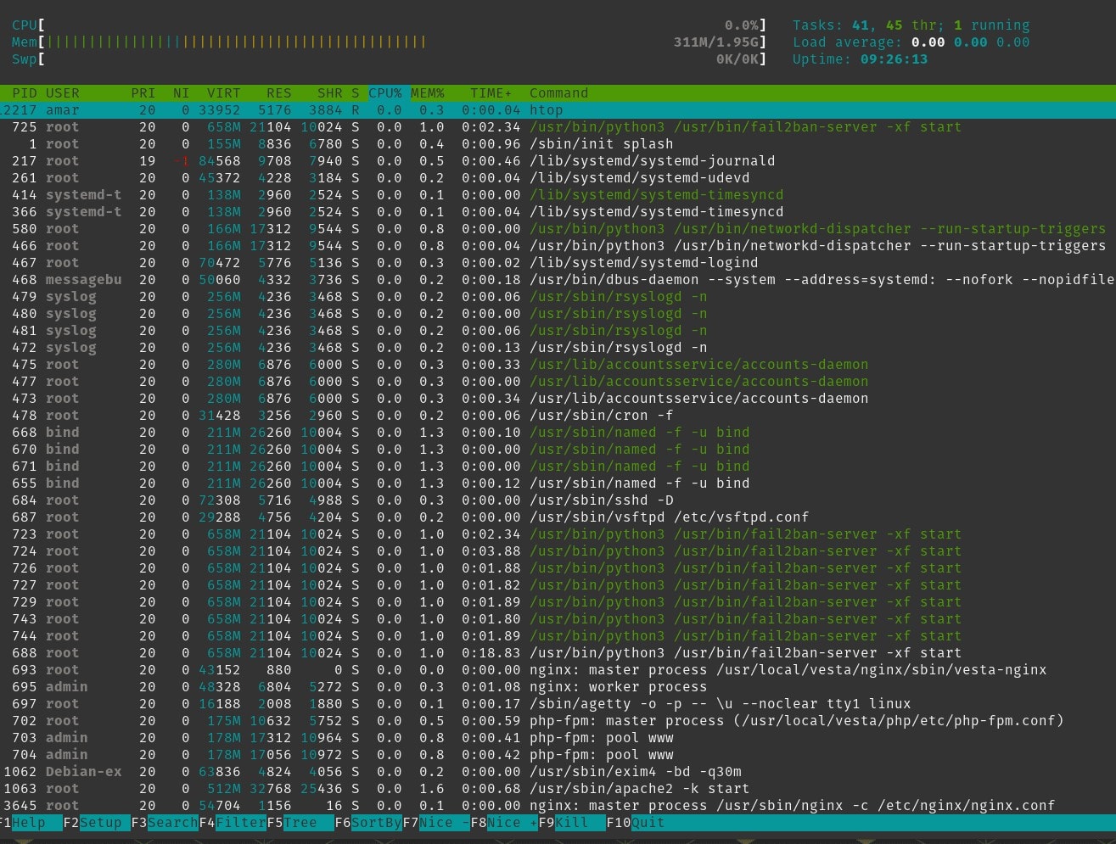Screen dimensions: 1116x844
Task: Select PID 724 fail2ban-server thread row
Action: (x=558, y=551)
